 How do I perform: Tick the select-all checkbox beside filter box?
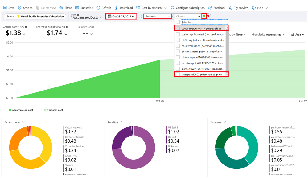[178, 22]
